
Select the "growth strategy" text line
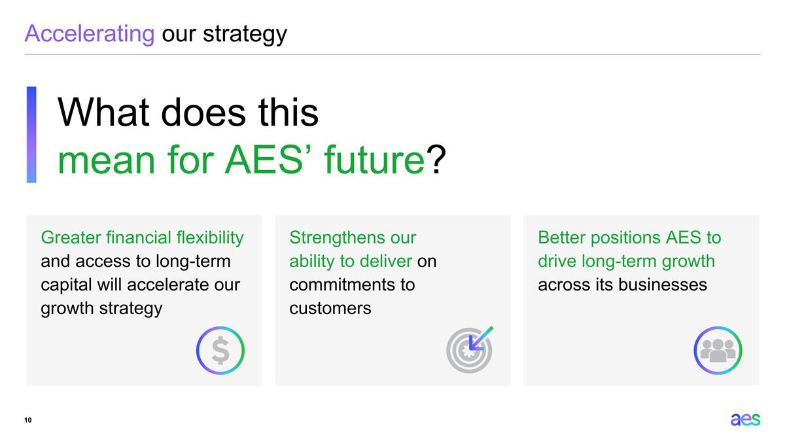coord(101,308)
